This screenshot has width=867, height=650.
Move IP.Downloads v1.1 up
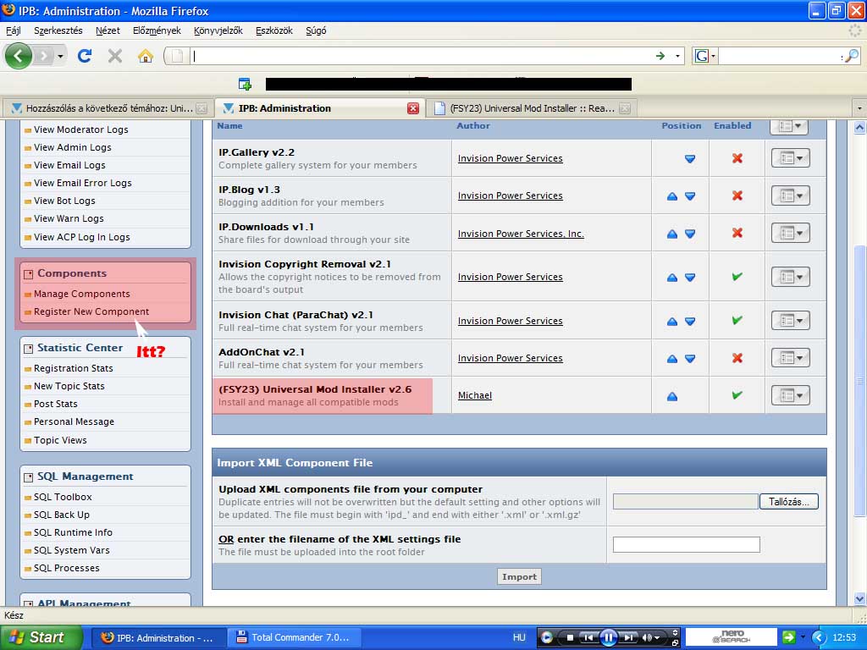(x=672, y=234)
